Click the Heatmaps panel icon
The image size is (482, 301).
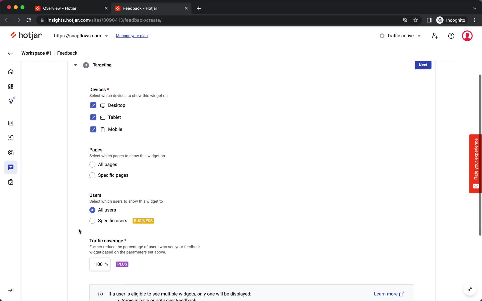tap(11, 153)
